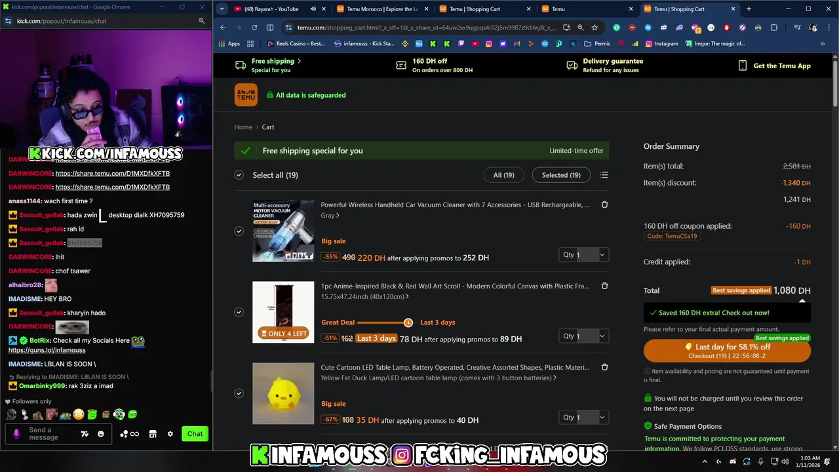This screenshot has width=839, height=472.
Task: Expand the Yellow Fat Duck Lamp variant option
Action: (x=439, y=378)
